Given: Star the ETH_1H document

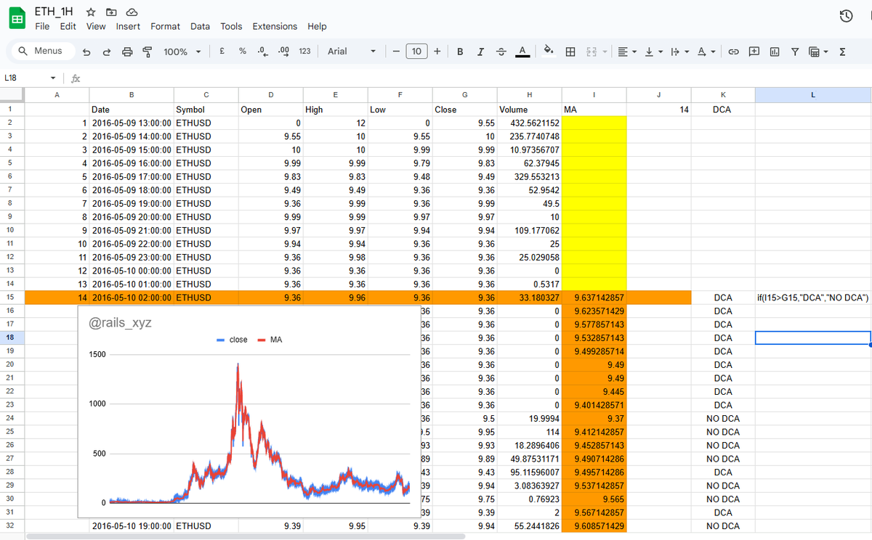Looking at the screenshot, I should [x=91, y=12].
